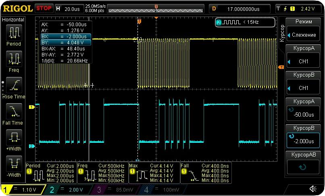This screenshot has height=196, width=325.
Task: Click the КурсорAB rotate knob icon
Action: point(303,167)
